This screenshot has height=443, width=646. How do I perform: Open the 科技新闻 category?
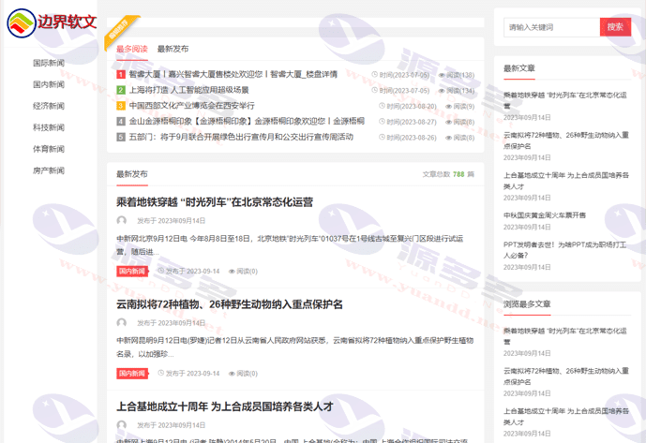(49, 127)
